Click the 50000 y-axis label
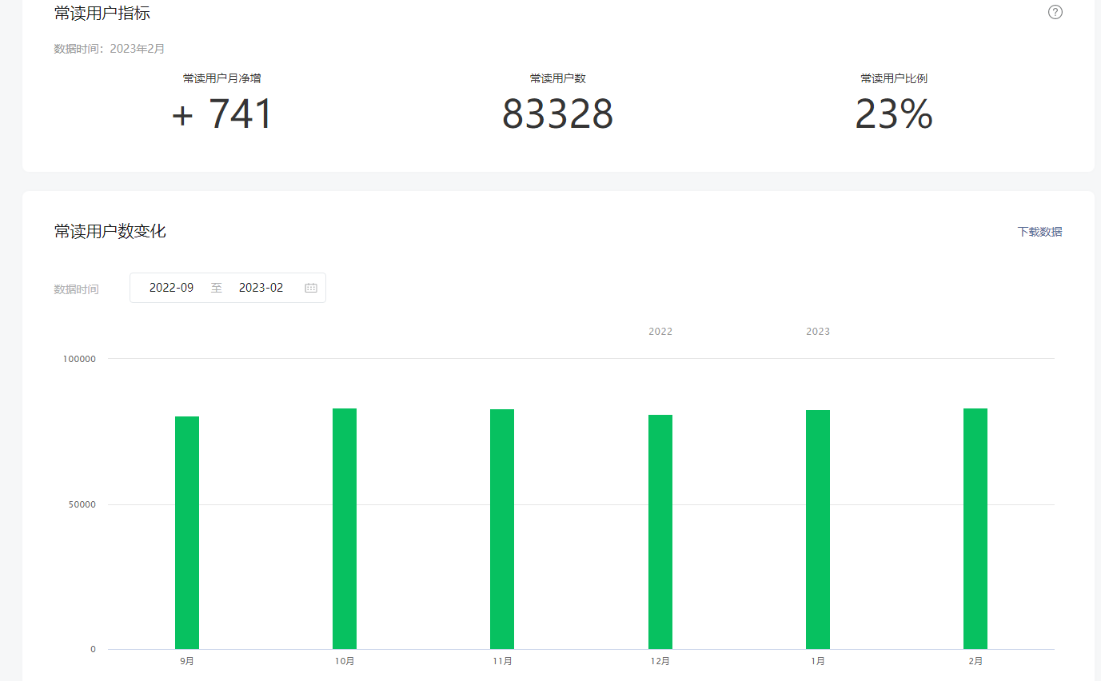This screenshot has height=681, width=1101. coord(82,505)
